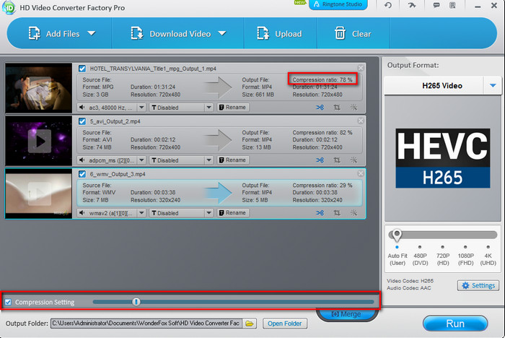Click the HOTEL_TRANSYLVANIA video thumbnail
Screen dimensions: 505x338
point(39,87)
